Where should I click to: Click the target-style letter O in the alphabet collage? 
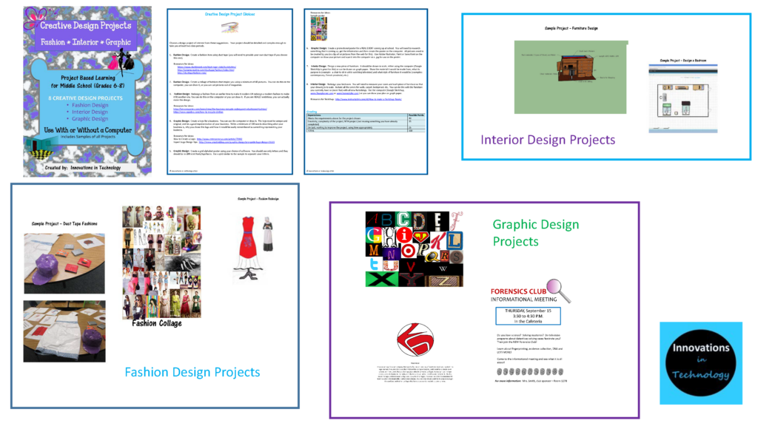(x=408, y=251)
